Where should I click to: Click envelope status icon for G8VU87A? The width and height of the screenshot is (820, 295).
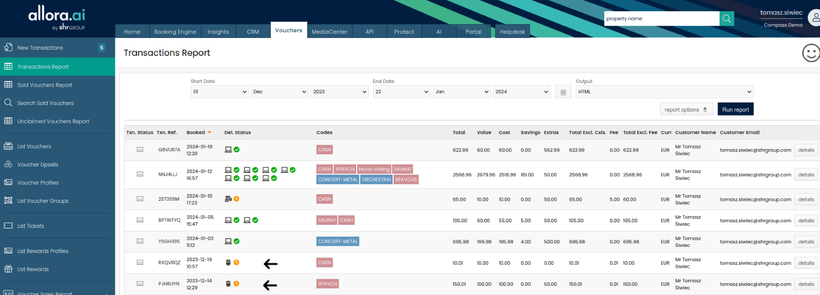tap(140, 150)
